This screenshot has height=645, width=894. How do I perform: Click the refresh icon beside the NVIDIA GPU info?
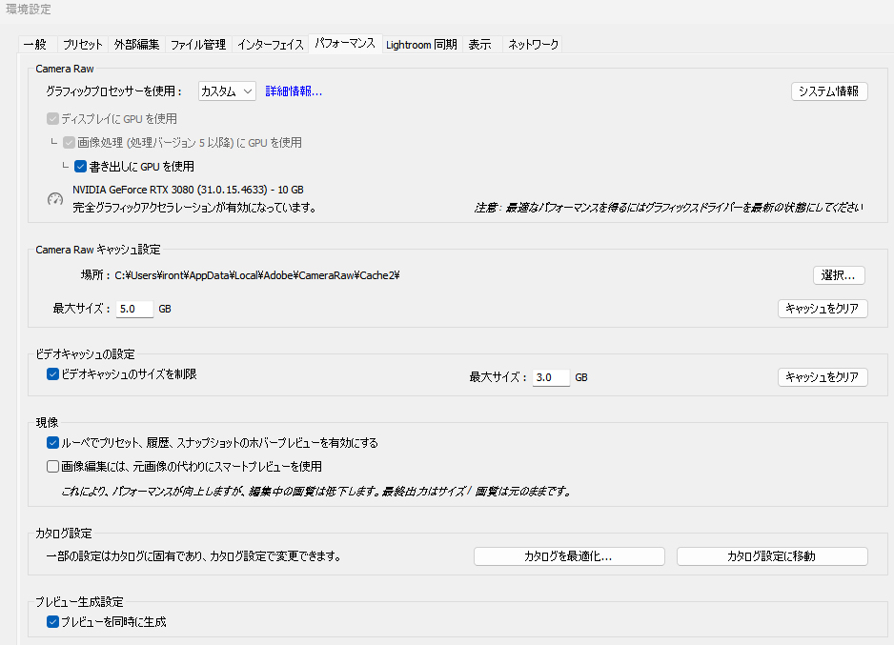(55, 196)
